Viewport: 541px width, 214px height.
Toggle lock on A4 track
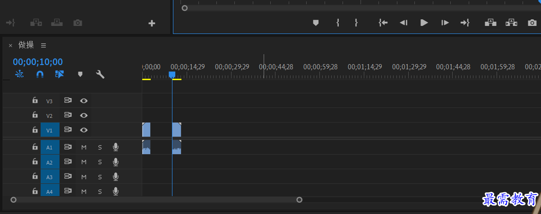click(35, 191)
